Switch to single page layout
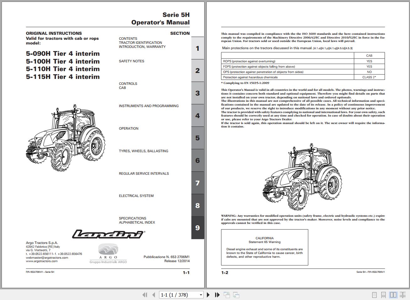 (x=374, y=295)
